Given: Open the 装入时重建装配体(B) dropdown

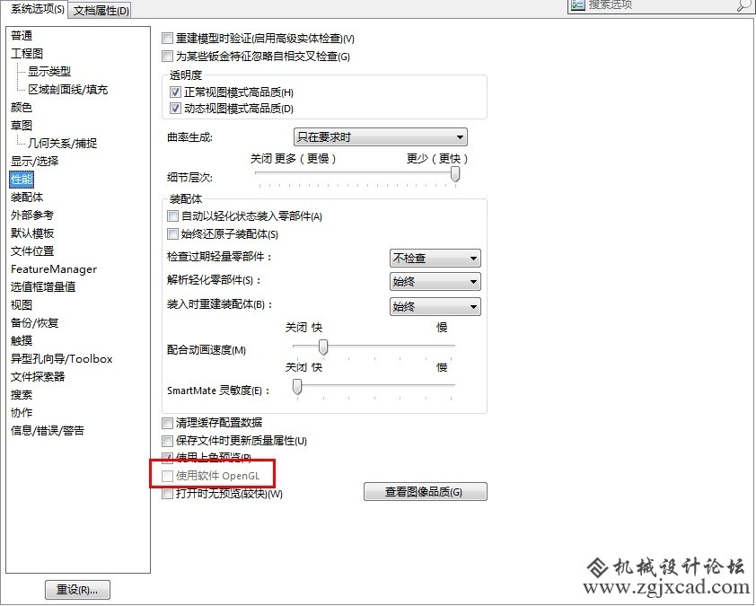Looking at the screenshot, I should point(435,307).
